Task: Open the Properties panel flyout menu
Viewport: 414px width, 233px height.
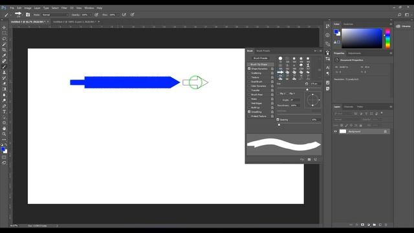Action: (x=391, y=53)
